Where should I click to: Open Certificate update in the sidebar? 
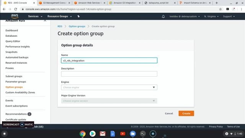coord(16,120)
